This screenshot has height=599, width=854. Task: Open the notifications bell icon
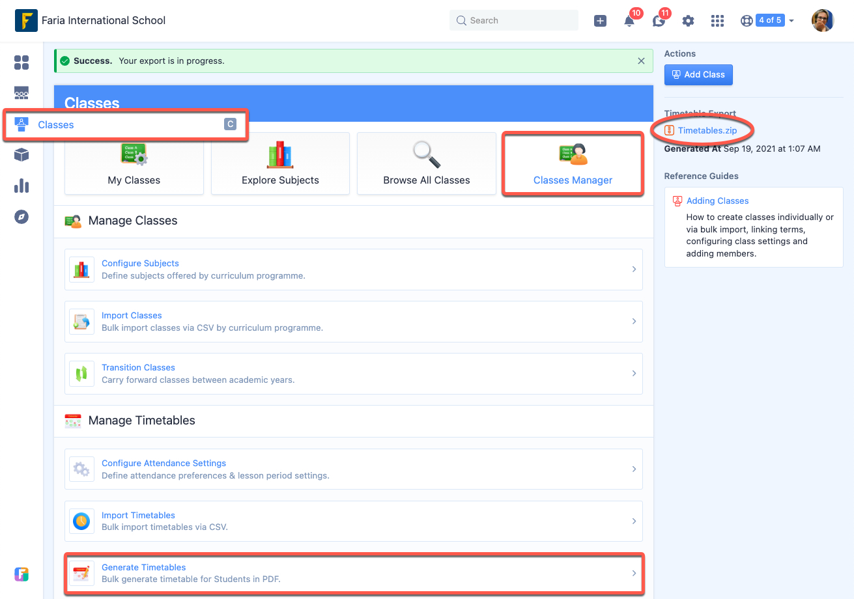tap(629, 21)
